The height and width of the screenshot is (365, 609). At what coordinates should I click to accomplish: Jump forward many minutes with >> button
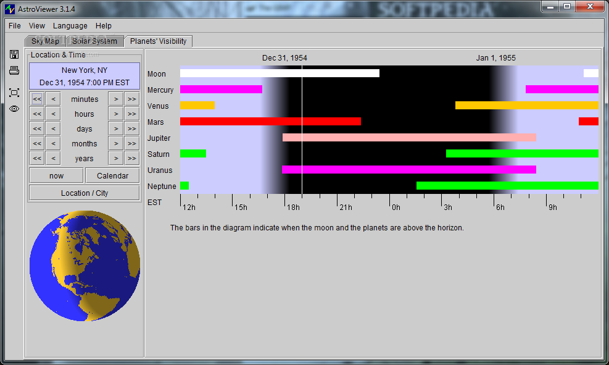tap(132, 99)
